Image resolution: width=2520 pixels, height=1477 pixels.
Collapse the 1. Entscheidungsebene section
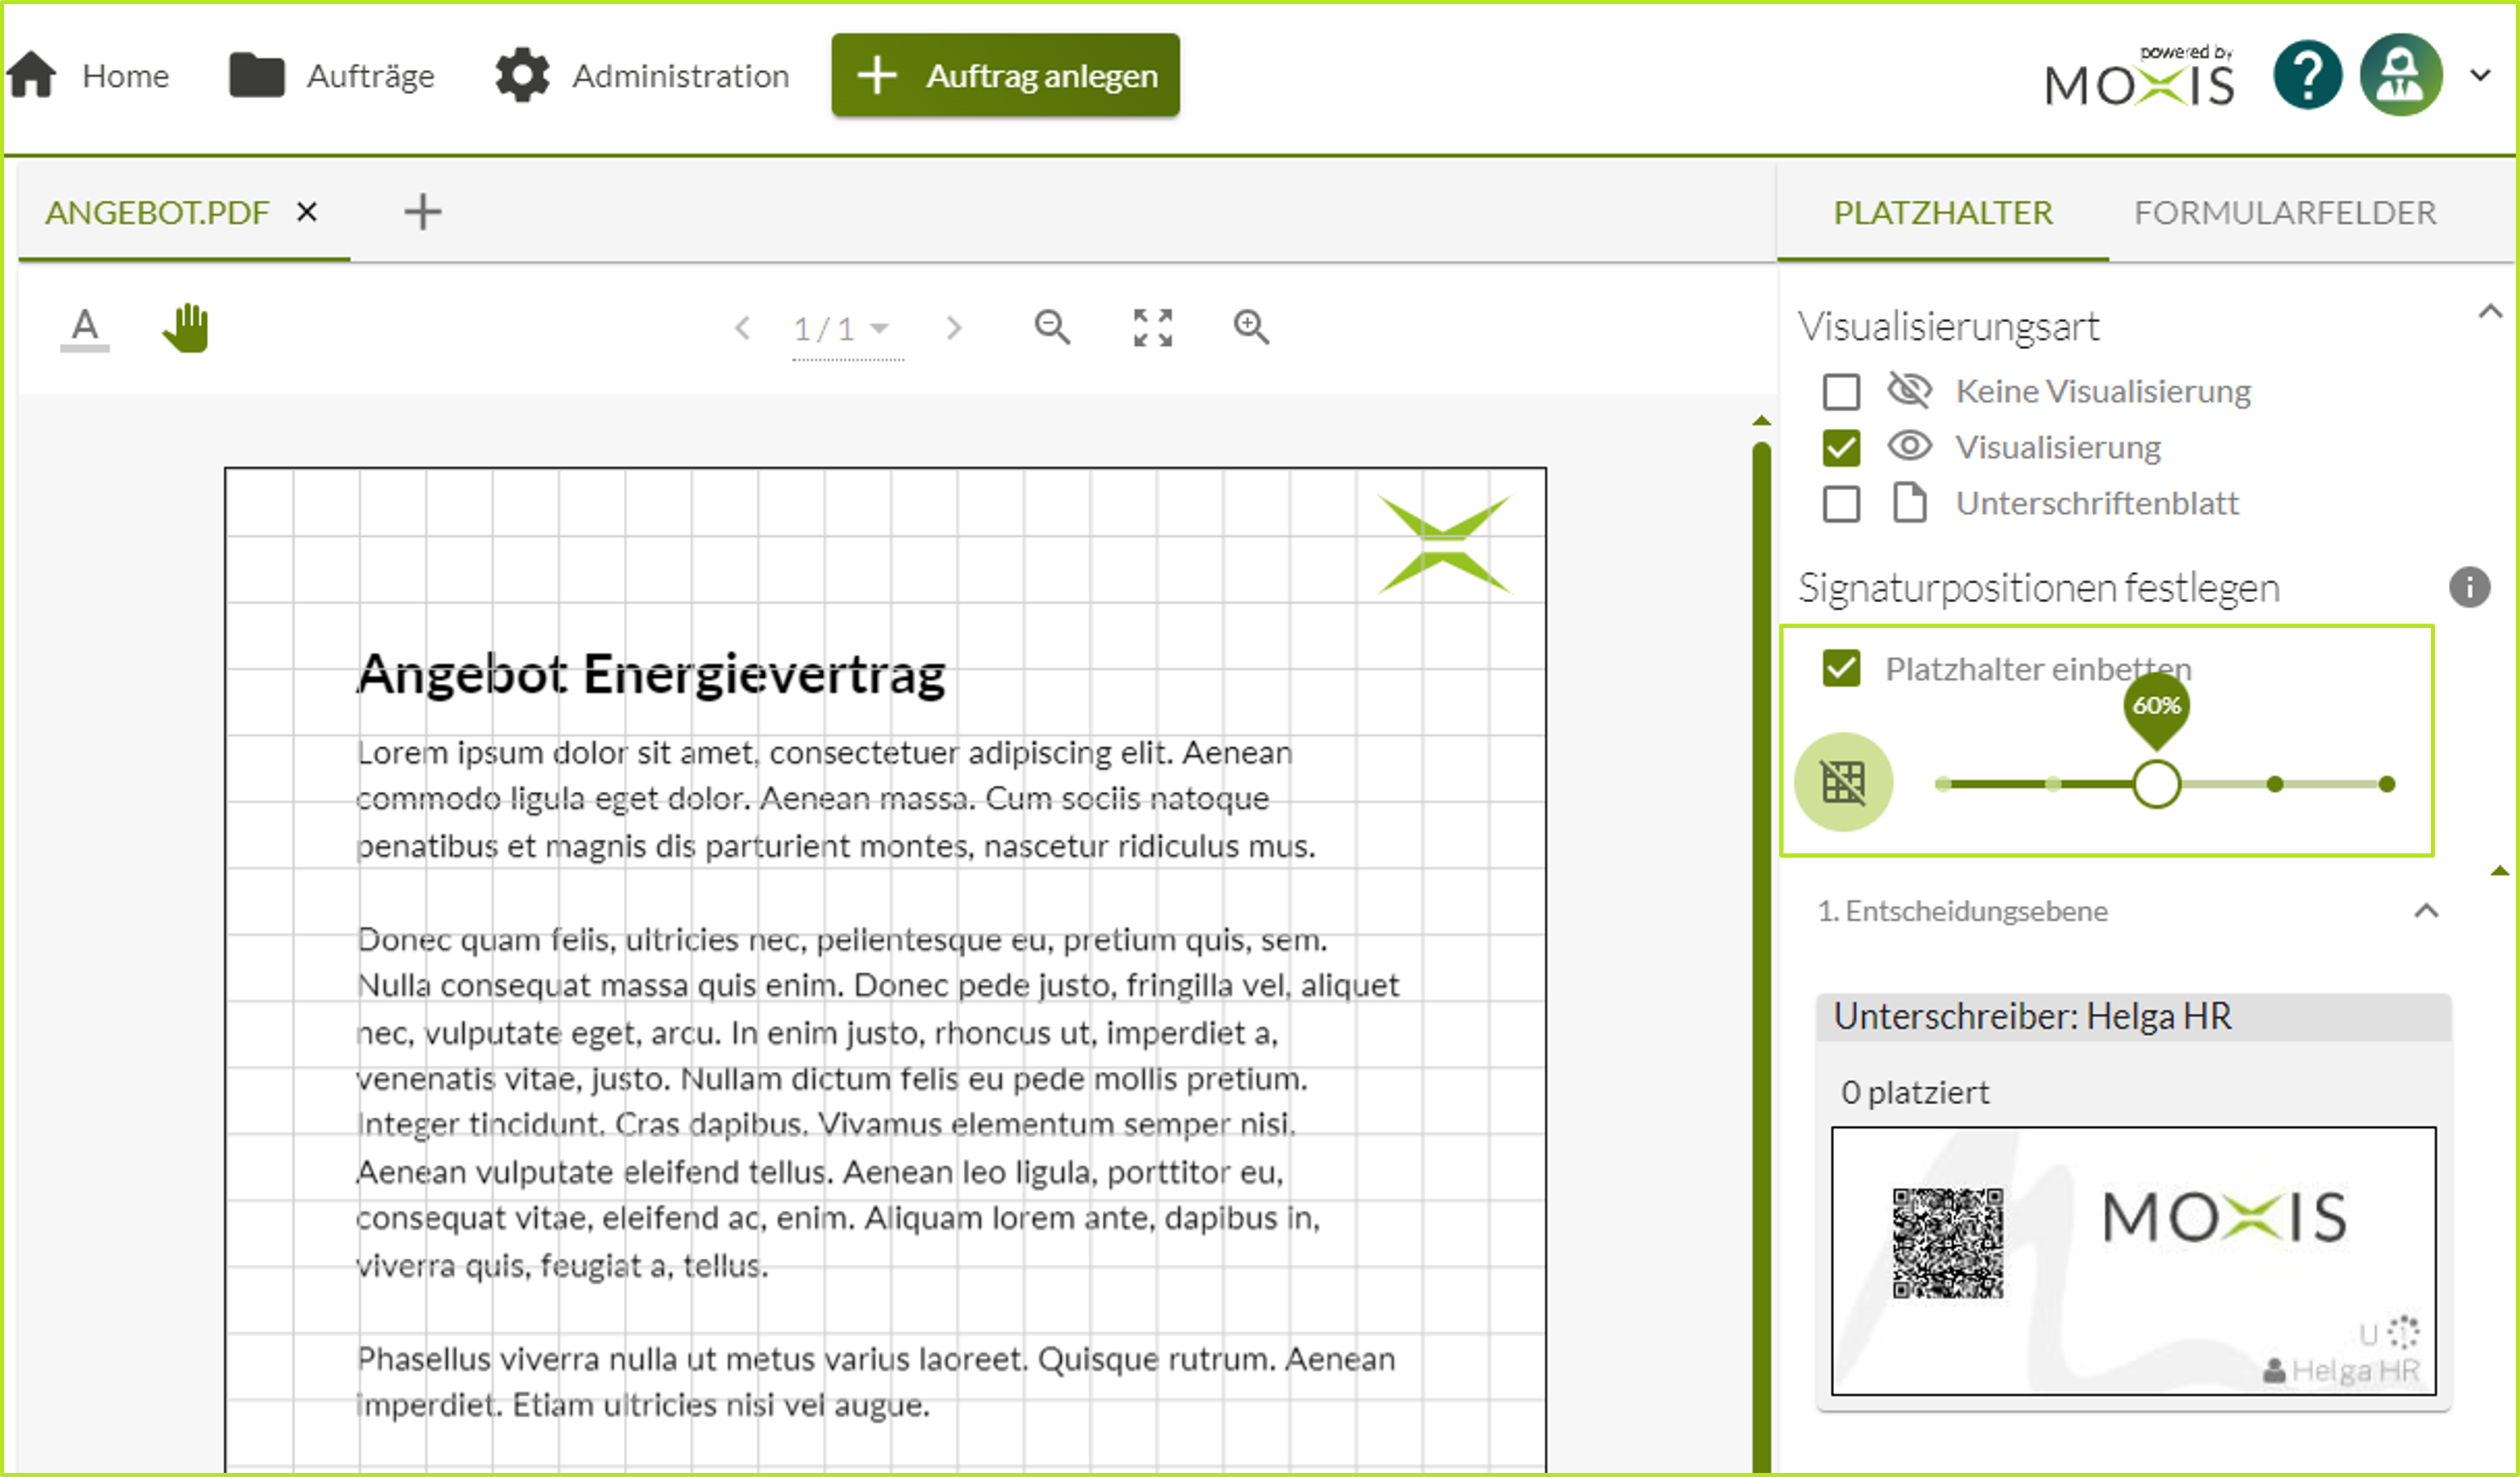2426,911
